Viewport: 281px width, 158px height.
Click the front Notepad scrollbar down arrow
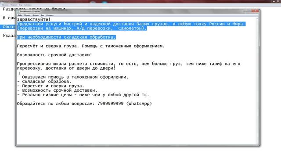(257, 144)
